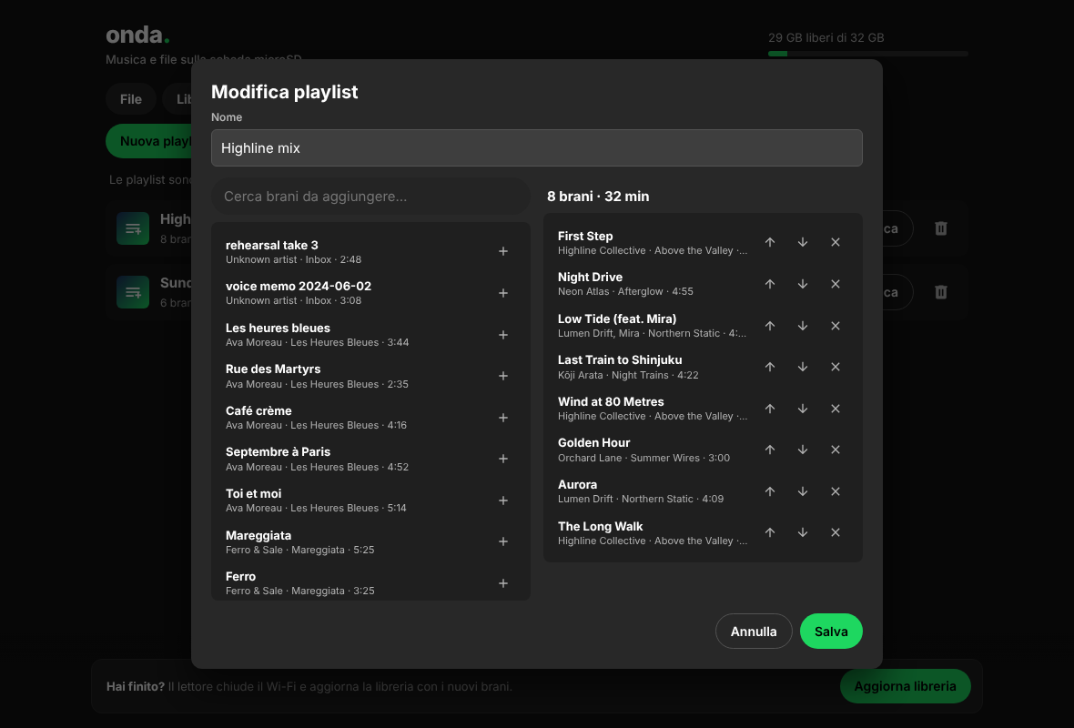Screen dimensions: 1074x728
Task: Add Rue des Martyrs to playlist
Action: 502,376
